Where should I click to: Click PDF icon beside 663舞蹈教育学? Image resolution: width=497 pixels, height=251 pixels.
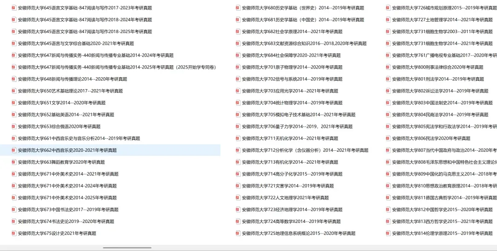point(14,162)
